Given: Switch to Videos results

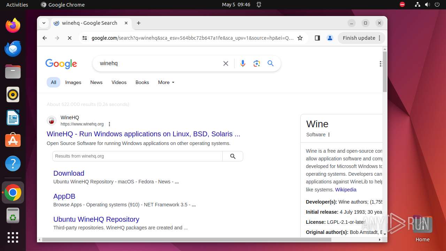Looking at the screenshot, I should pyautogui.click(x=119, y=82).
